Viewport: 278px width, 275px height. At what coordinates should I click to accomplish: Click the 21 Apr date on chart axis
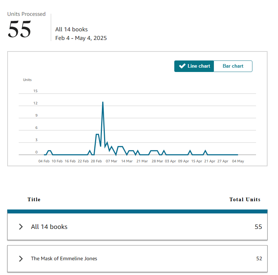point(210,161)
